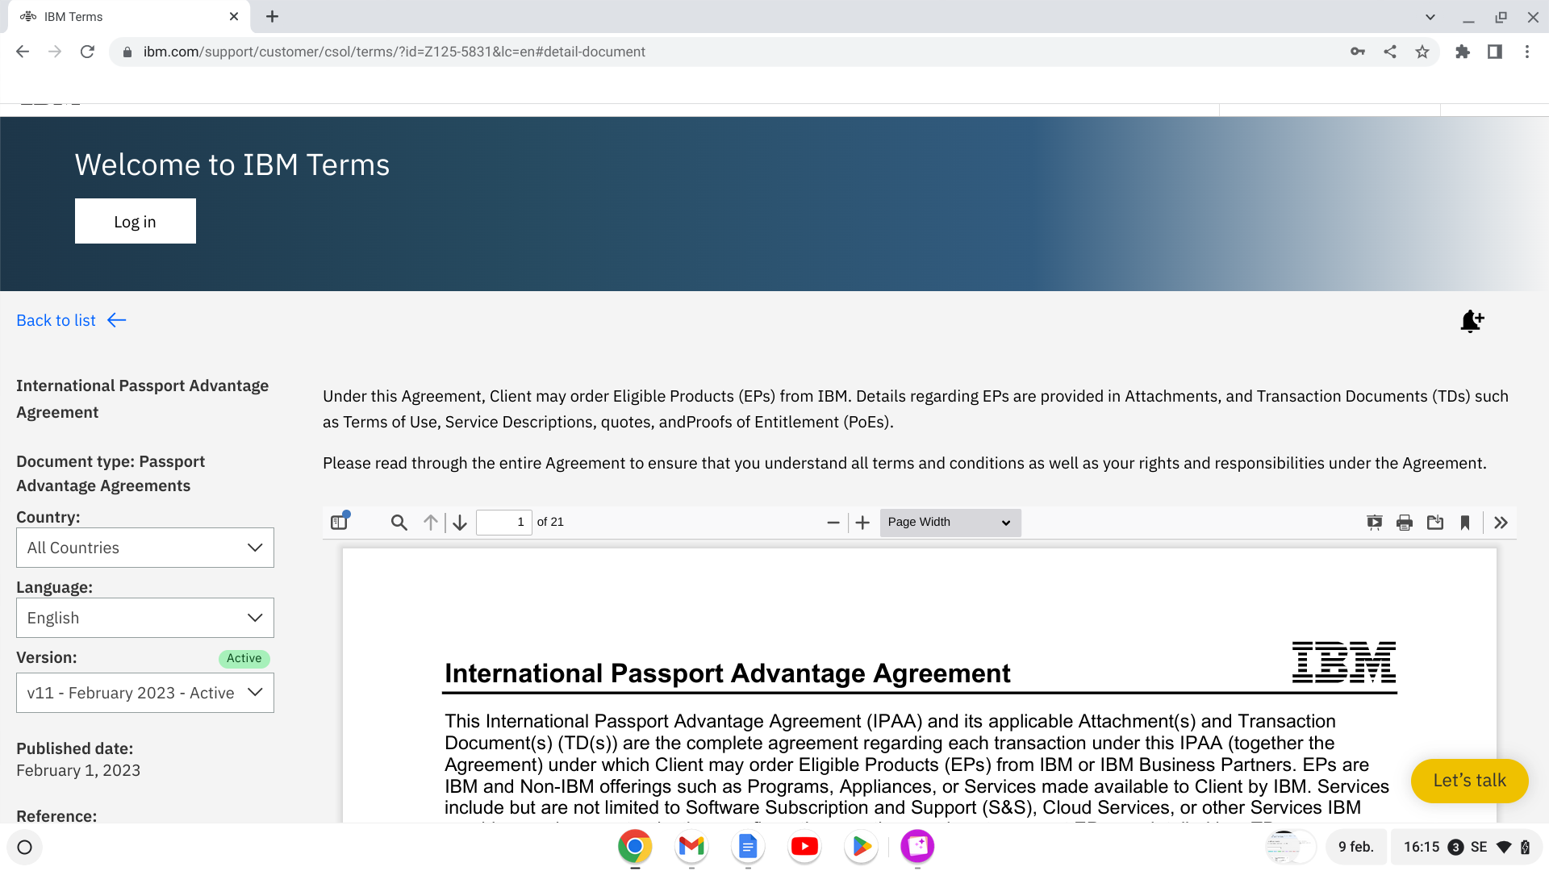Open Gmail from the shelf
The height and width of the screenshot is (871, 1549).
coord(691,846)
